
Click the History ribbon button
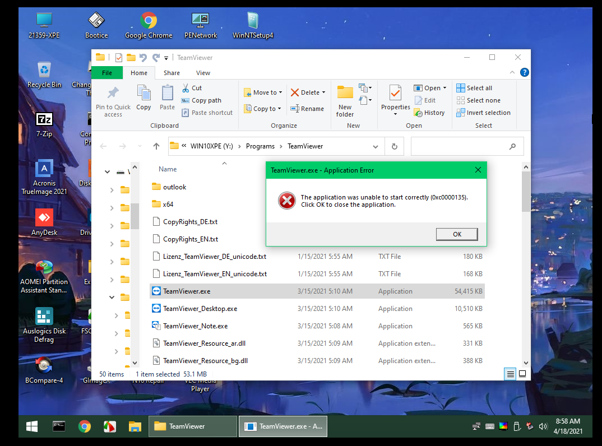429,113
